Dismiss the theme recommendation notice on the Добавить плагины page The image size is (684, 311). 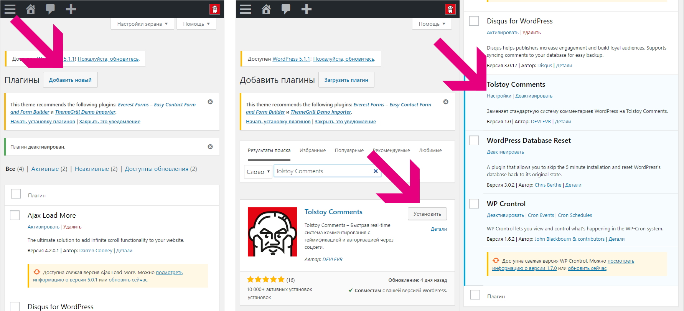tap(446, 102)
